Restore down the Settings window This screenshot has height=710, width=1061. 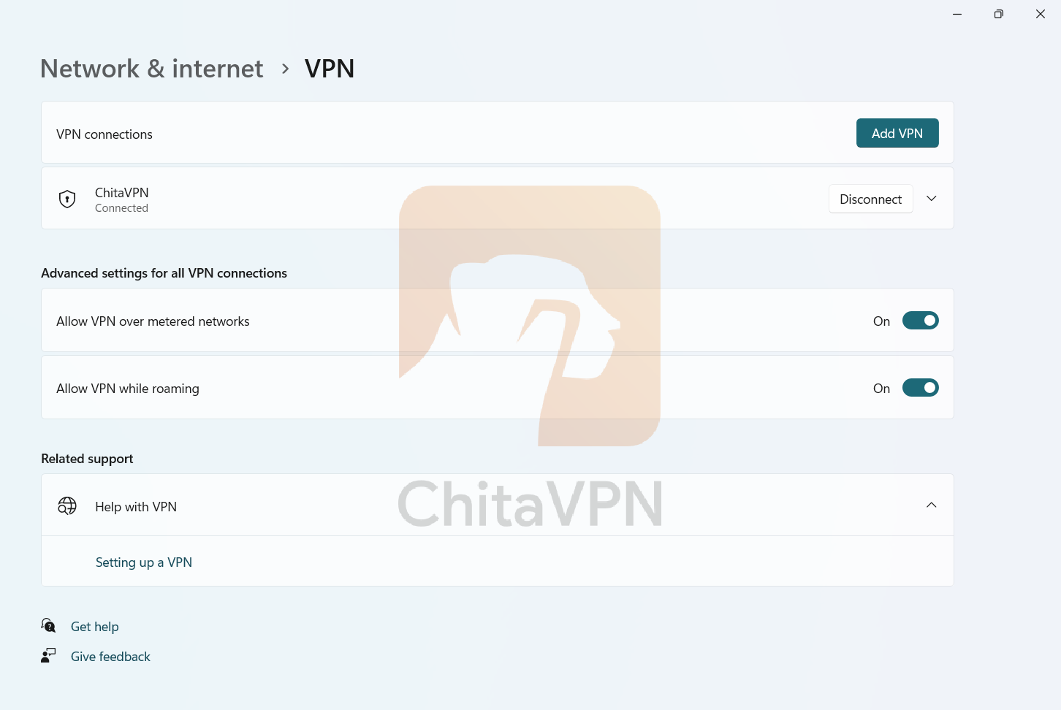[x=999, y=14]
